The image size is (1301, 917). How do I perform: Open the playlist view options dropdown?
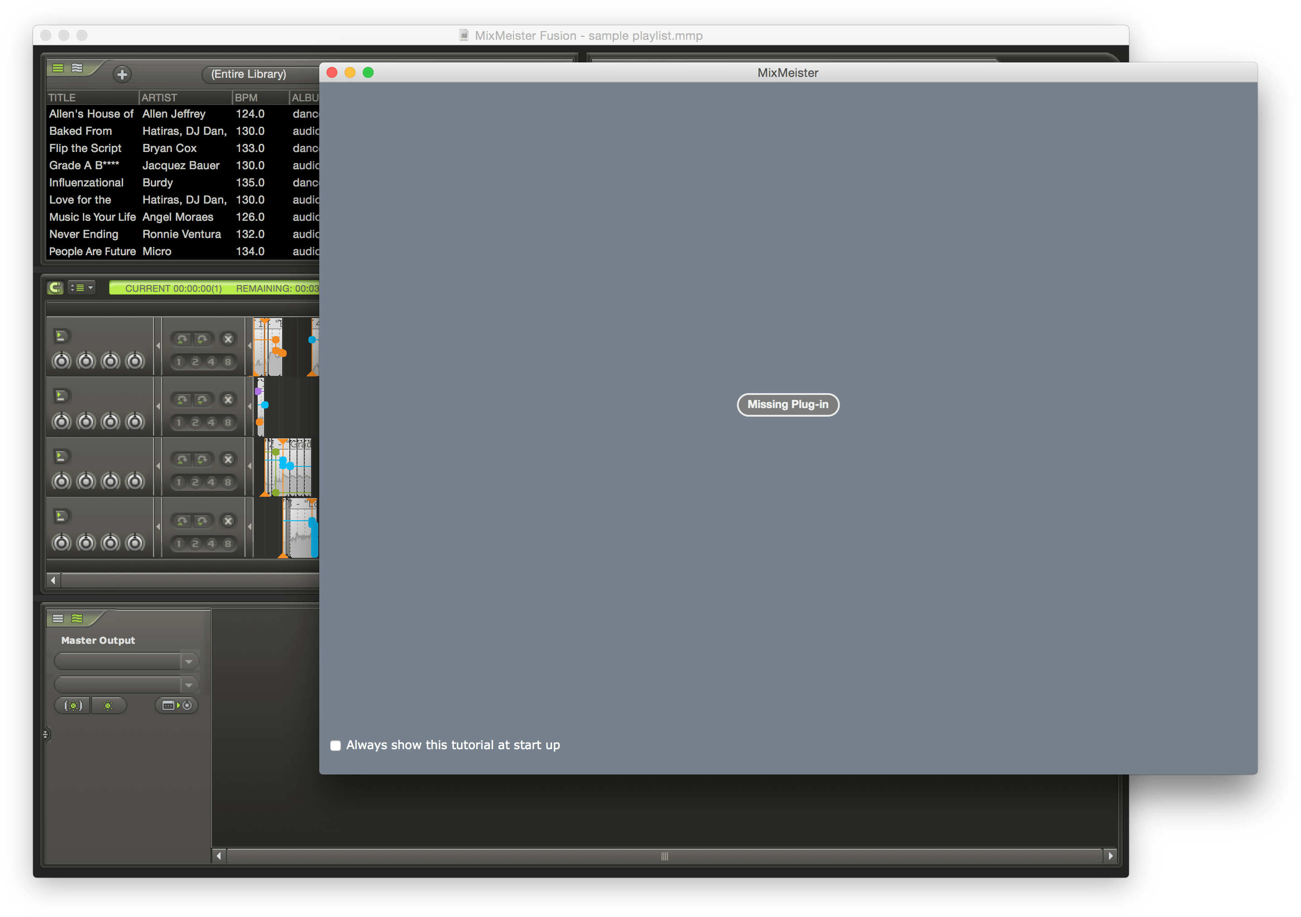[x=82, y=288]
